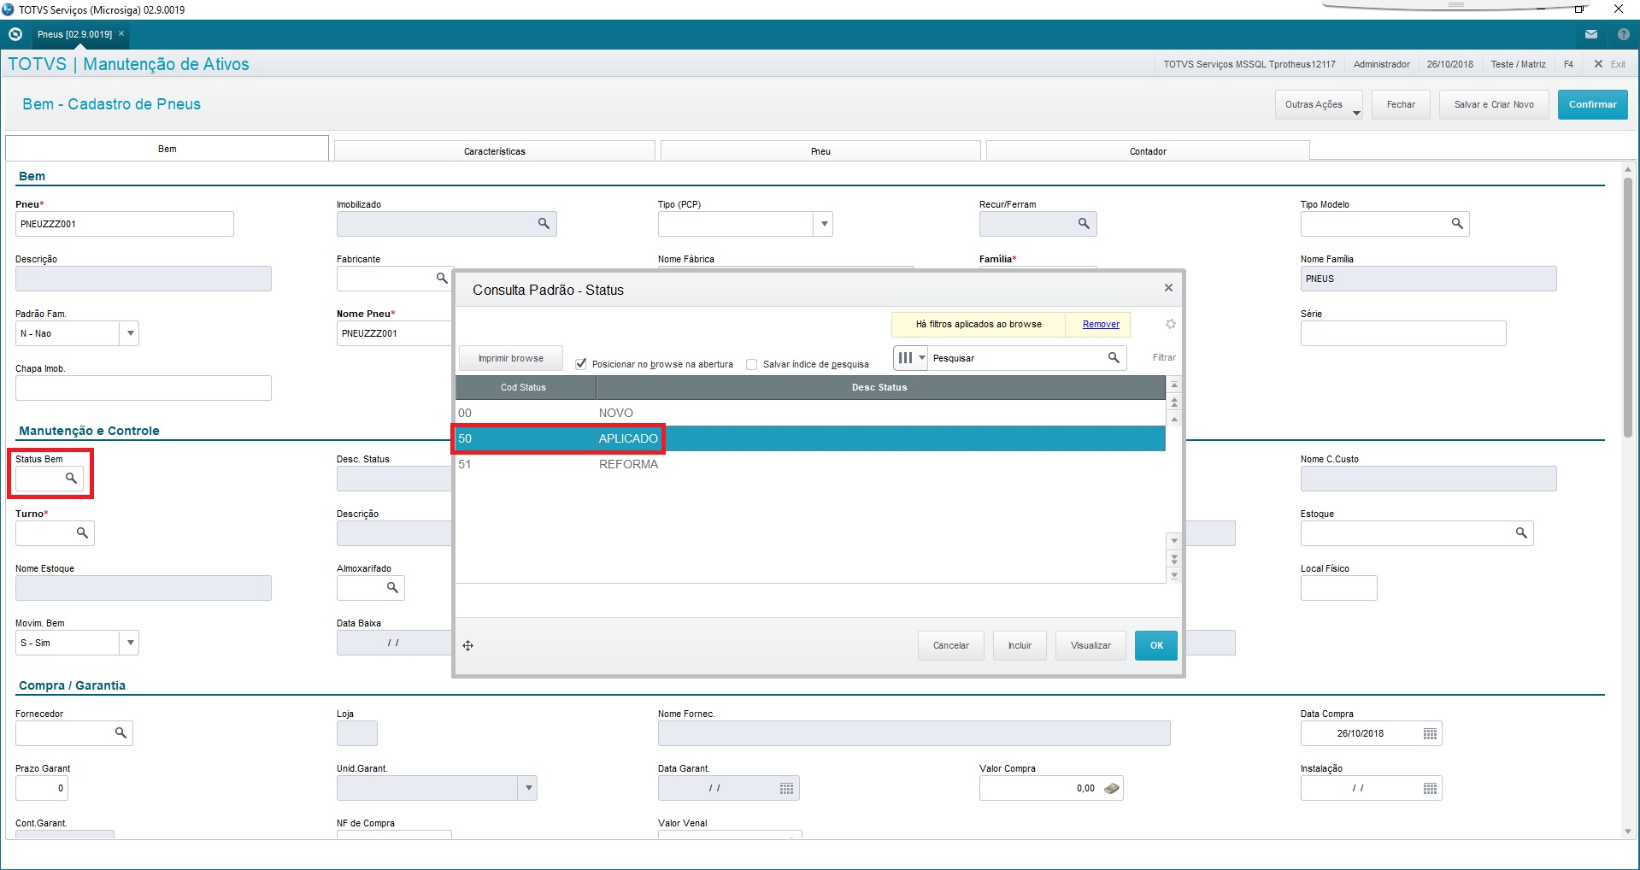Open the Status Bem lookup magnifier
The width and height of the screenshot is (1640, 870).
pyautogui.click(x=72, y=479)
